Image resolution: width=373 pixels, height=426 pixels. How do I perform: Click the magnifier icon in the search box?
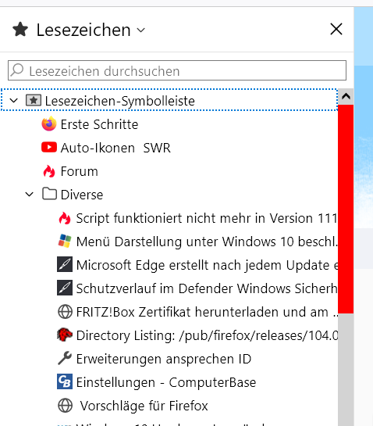(x=18, y=70)
